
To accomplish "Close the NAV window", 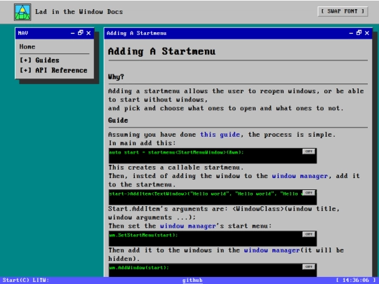I will 88,33.
